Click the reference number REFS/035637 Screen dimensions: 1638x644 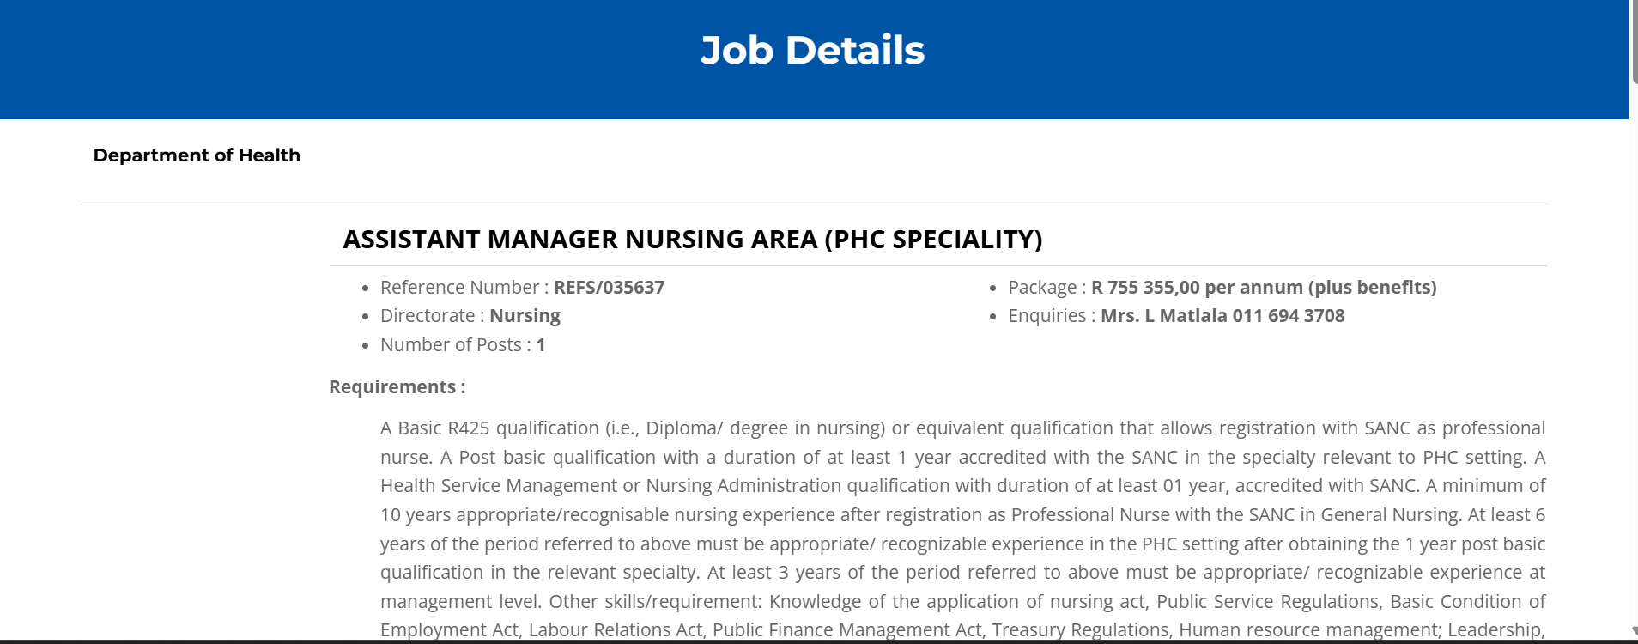609,287
